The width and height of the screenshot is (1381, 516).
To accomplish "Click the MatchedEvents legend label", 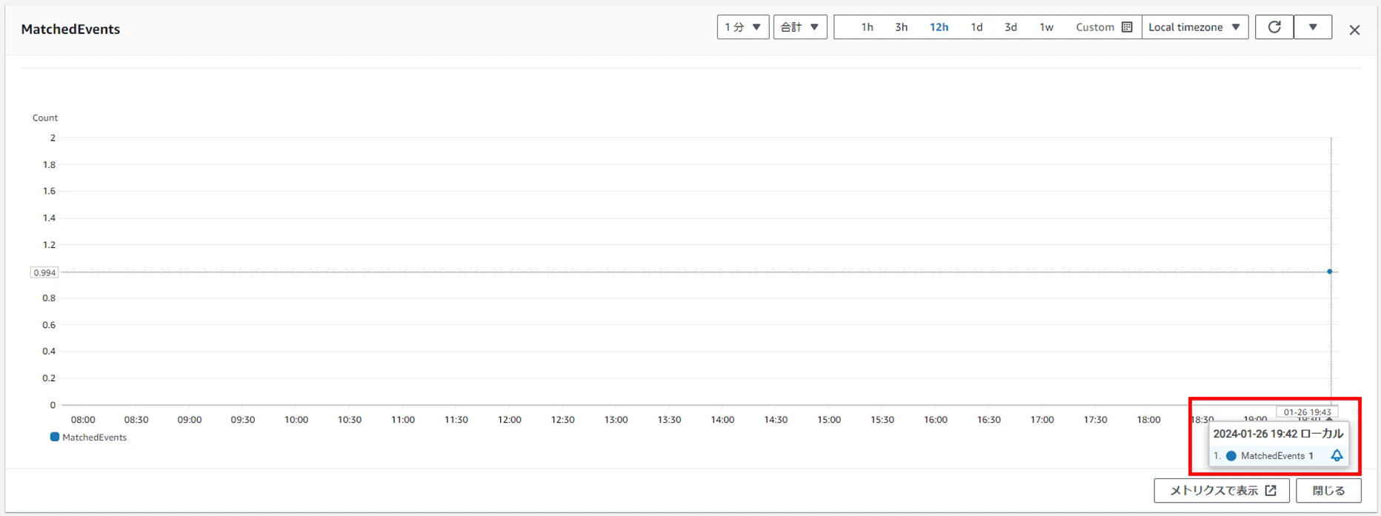I will (x=94, y=438).
